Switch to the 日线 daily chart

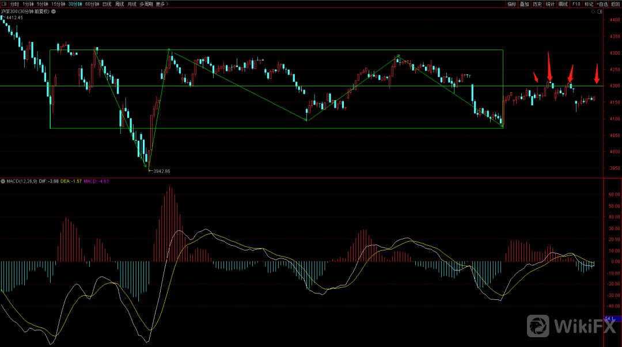tap(107, 4)
